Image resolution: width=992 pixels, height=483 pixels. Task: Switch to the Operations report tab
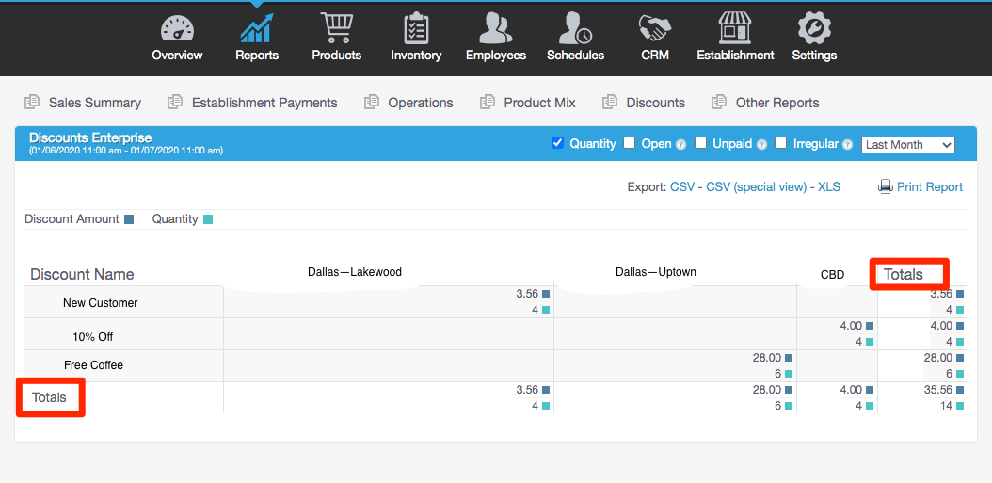click(421, 103)
